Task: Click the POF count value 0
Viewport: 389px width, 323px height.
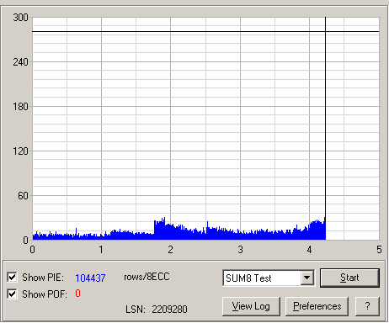Action: [x=77, y=294]
